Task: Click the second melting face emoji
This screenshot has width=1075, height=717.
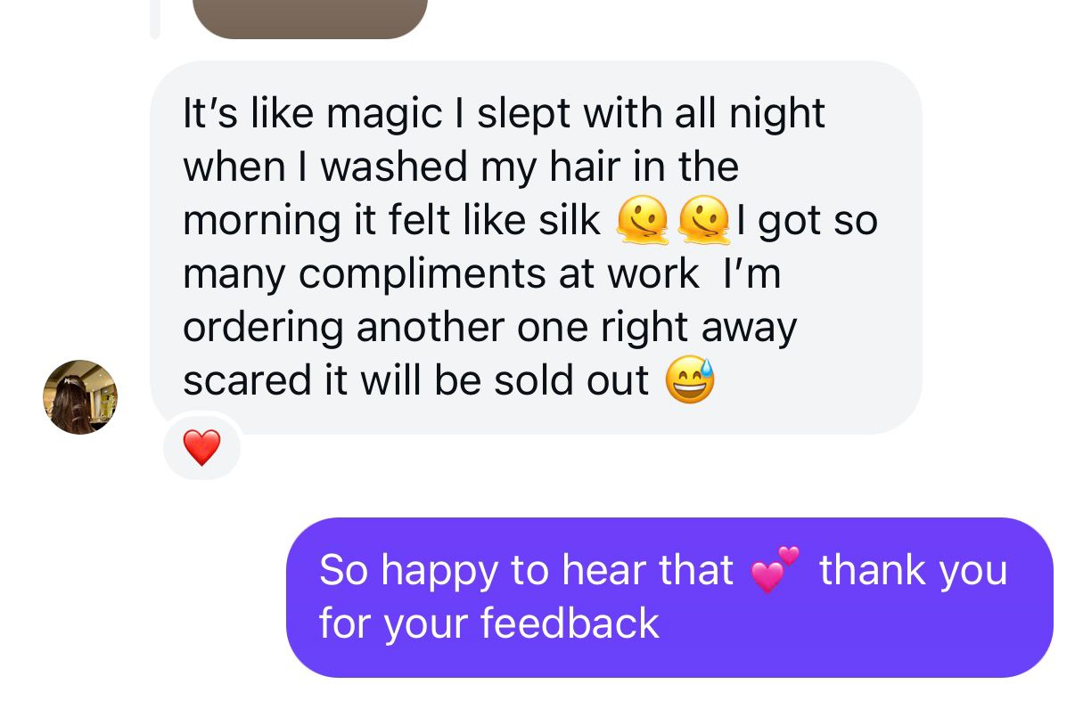Action: [x=704, y=220]
